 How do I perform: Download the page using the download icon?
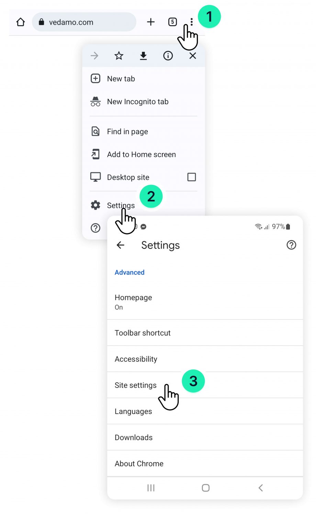click(x=143, y=56)
